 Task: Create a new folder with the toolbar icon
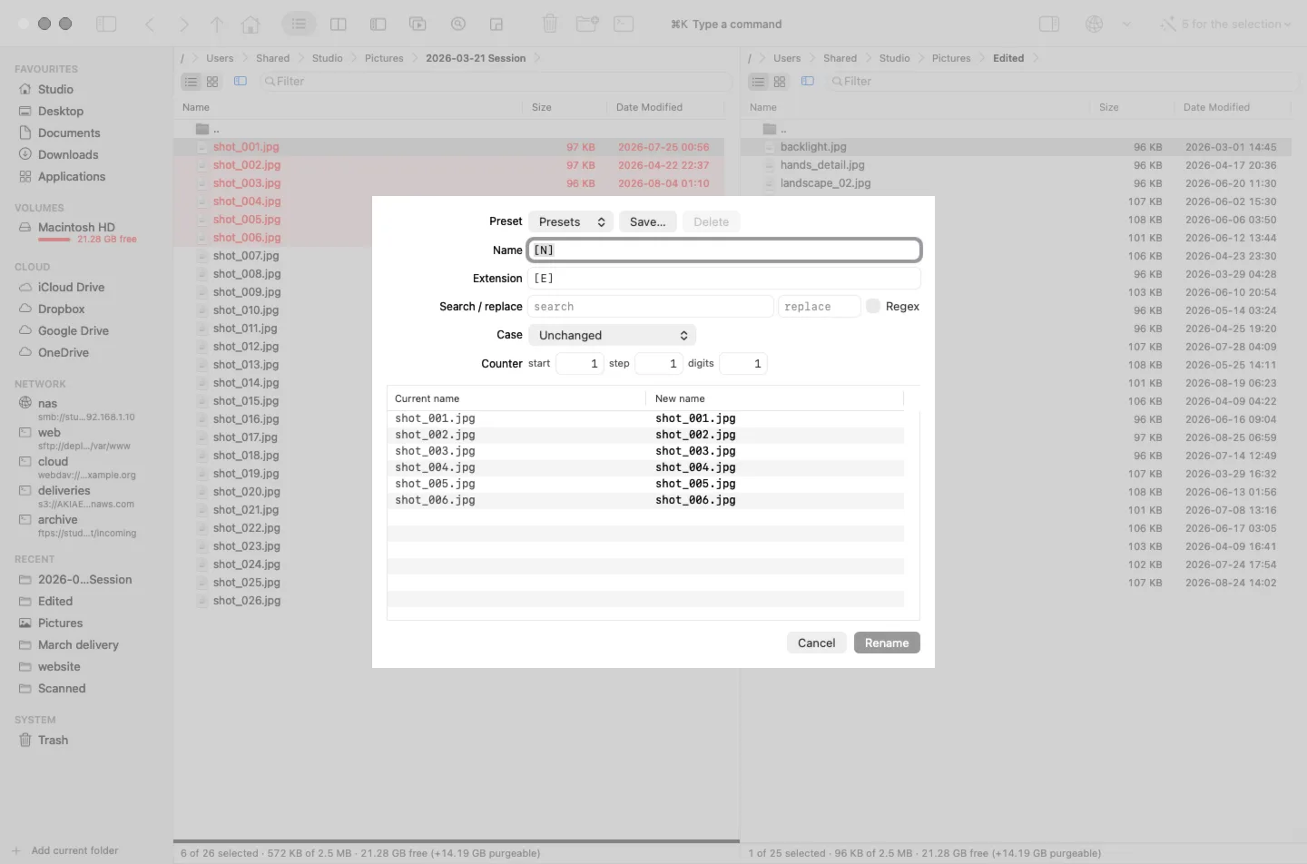click(x=587, y=25)
